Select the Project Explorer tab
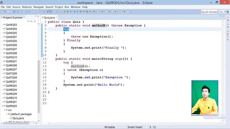 click(x=13, y=18)
